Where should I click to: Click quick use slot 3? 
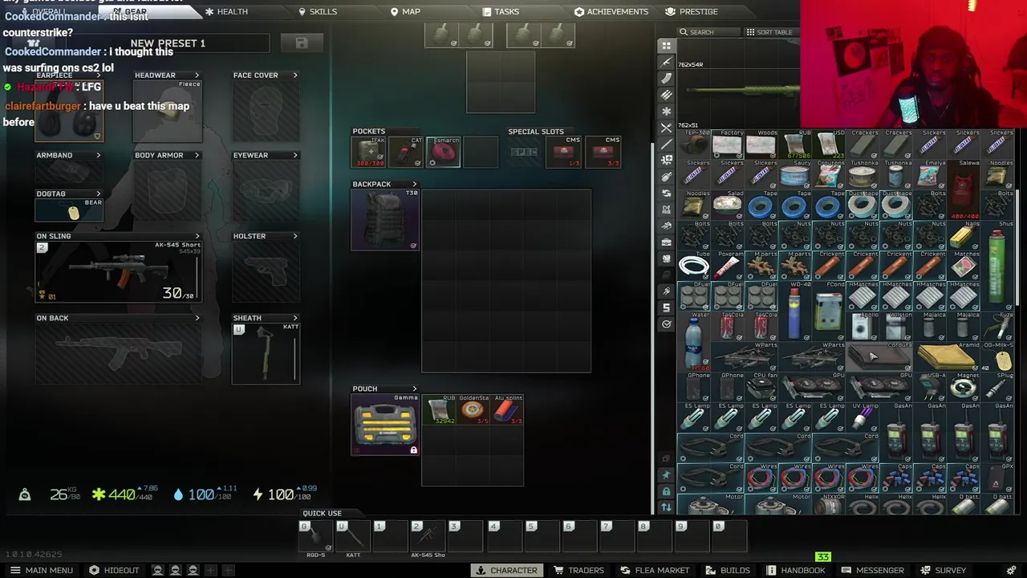pyautogui.click(x=465, y=536)
